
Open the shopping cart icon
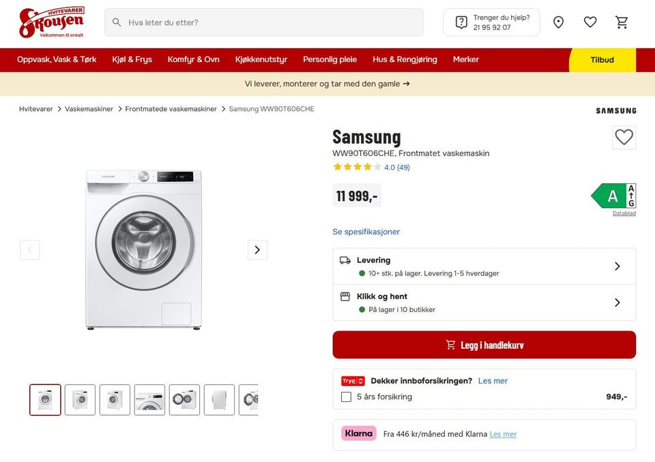[x=622, y=22]
